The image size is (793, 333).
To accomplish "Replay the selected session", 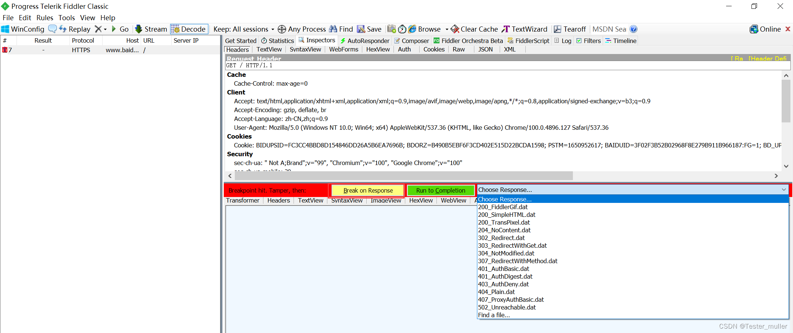I will 75,29.
